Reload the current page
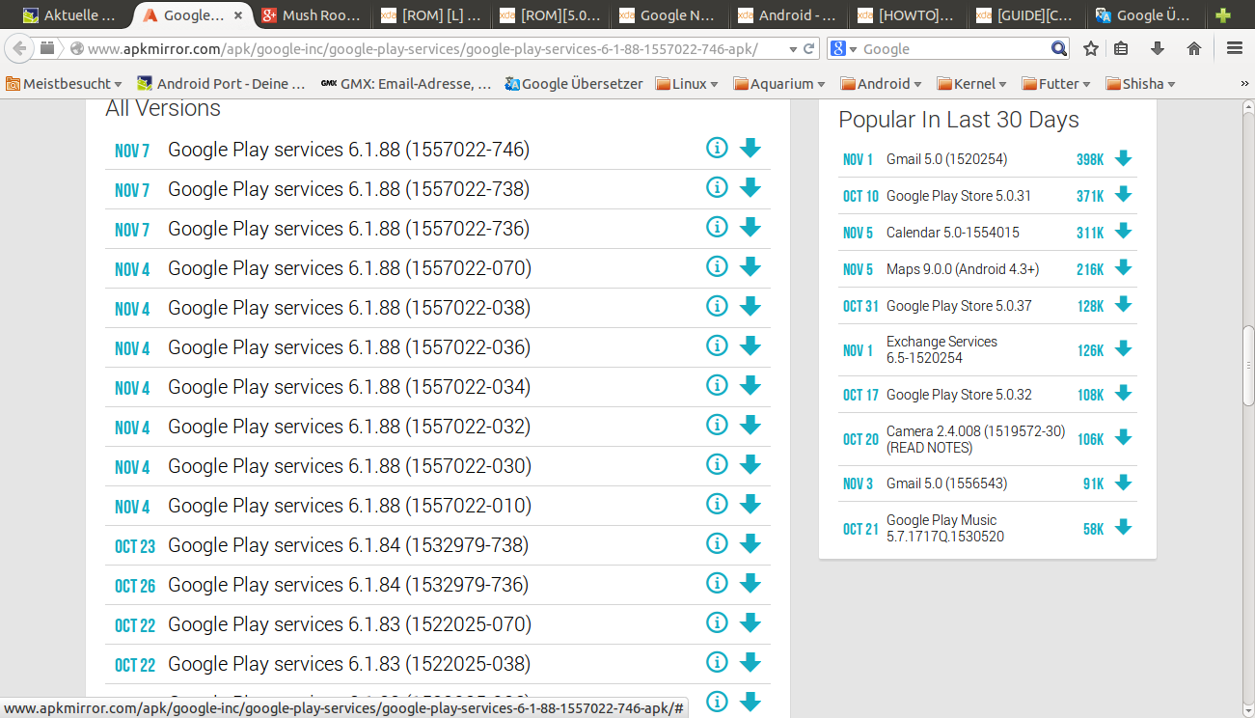This screenshot has height=718, width=1255. pyautogui.click(x=810, y=48)
